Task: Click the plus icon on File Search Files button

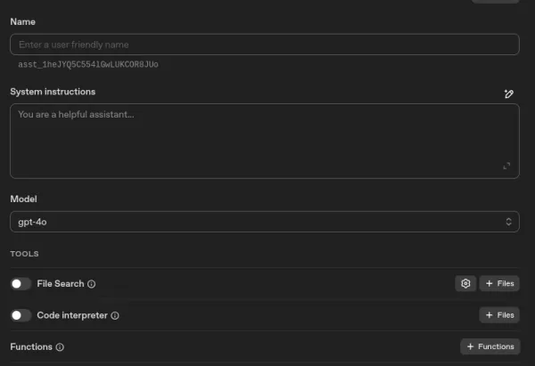Action: (x=490, y=284)
